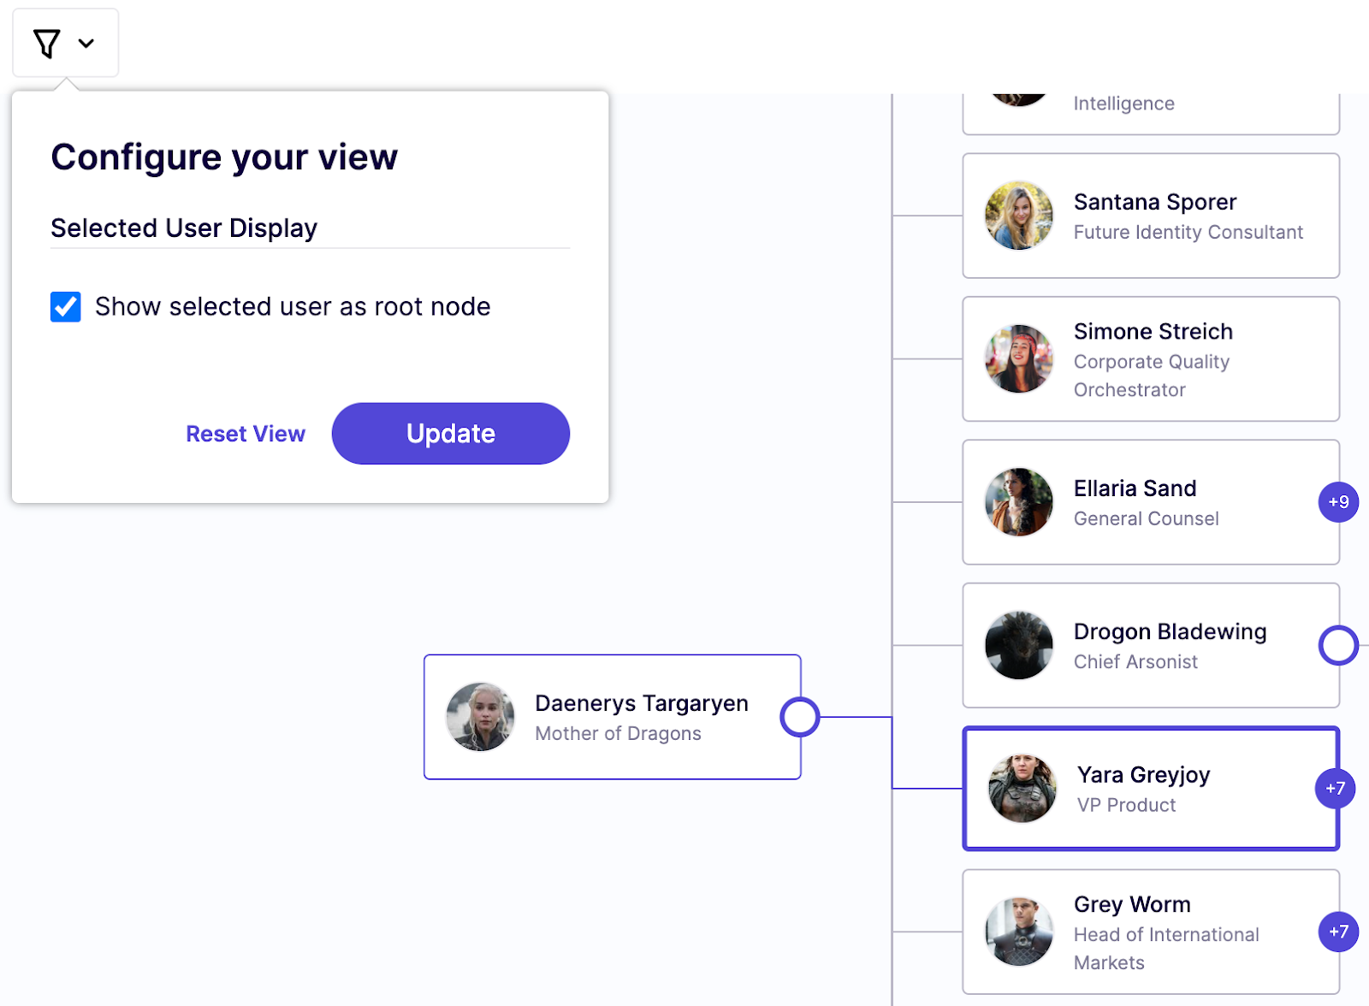Click Daenerys Targaryen's avatar photo
1369x1006 pixels.
[x=481, y=717]
